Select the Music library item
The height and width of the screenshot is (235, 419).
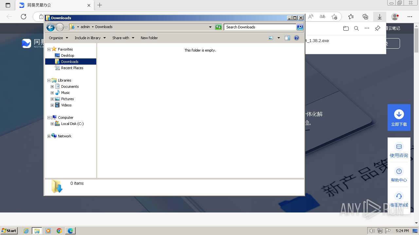63,93
